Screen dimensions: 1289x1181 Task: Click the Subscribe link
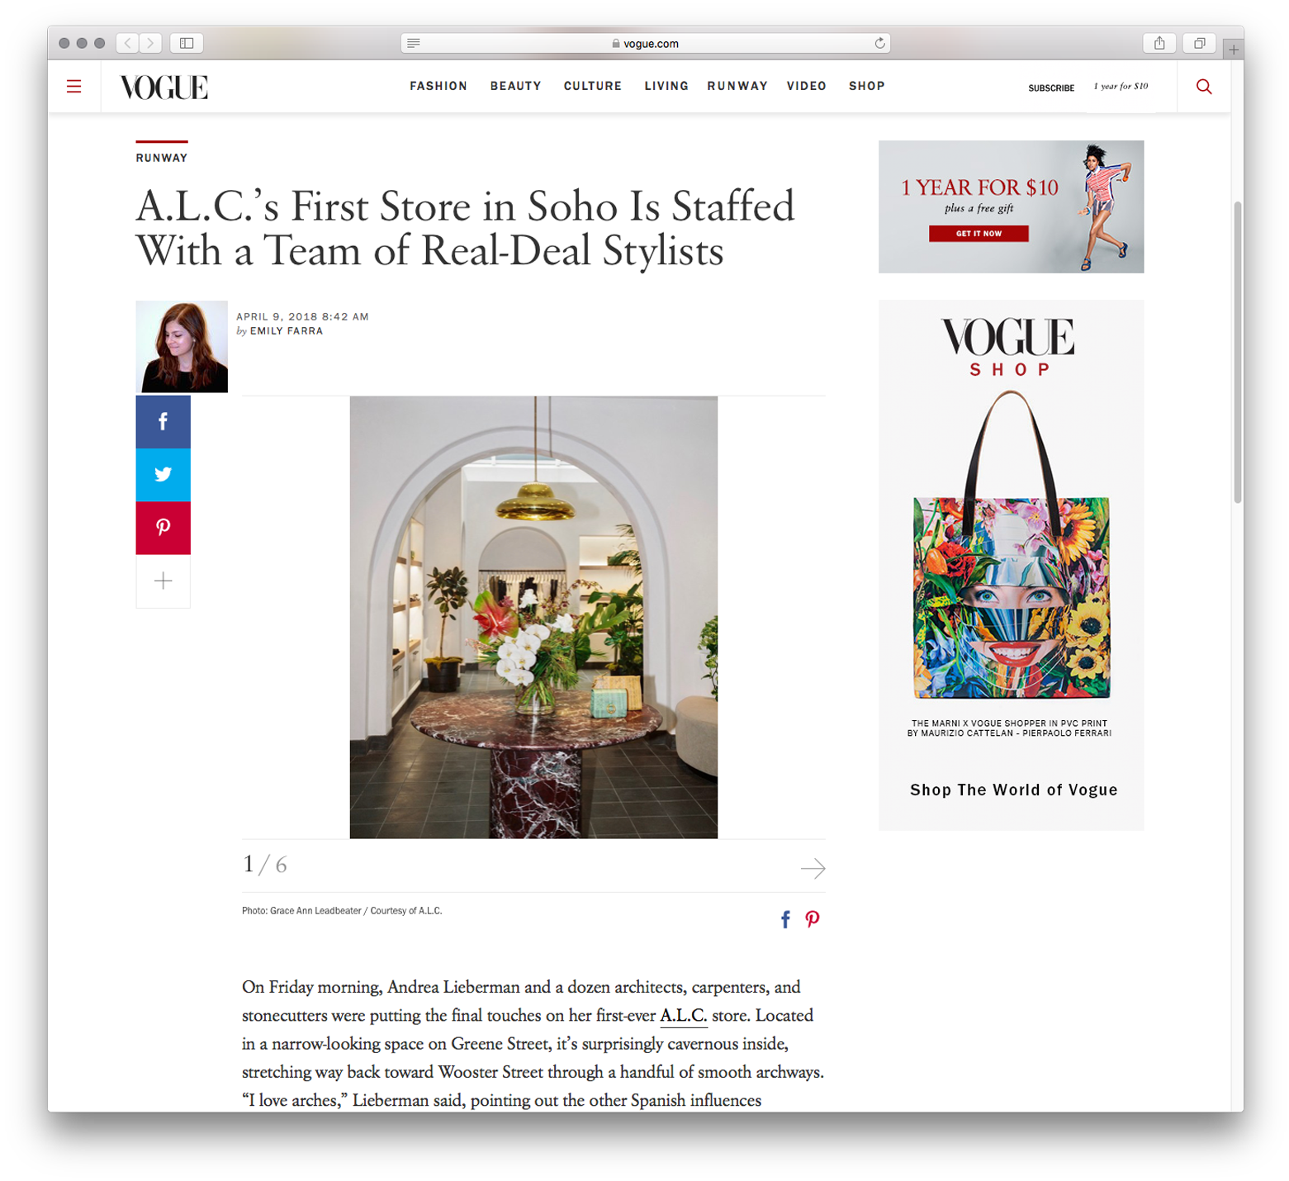click(x=1050, y=88)
